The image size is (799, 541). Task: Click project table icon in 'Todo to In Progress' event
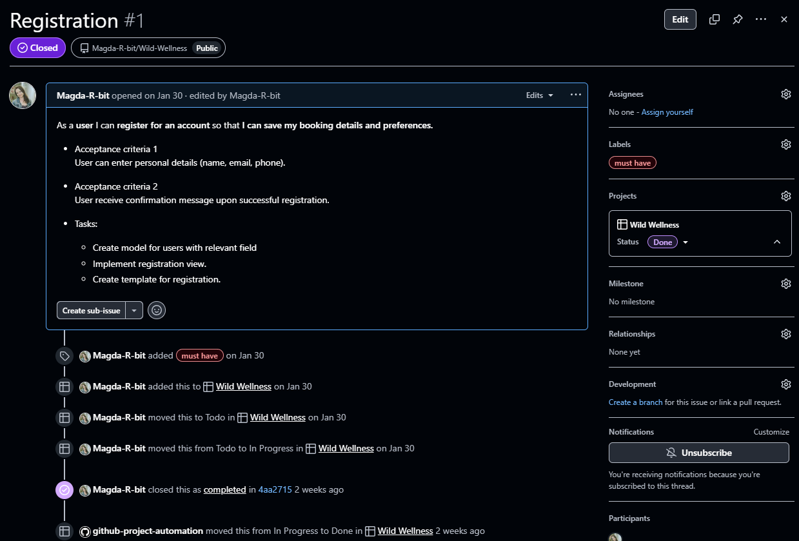point(311,449)
